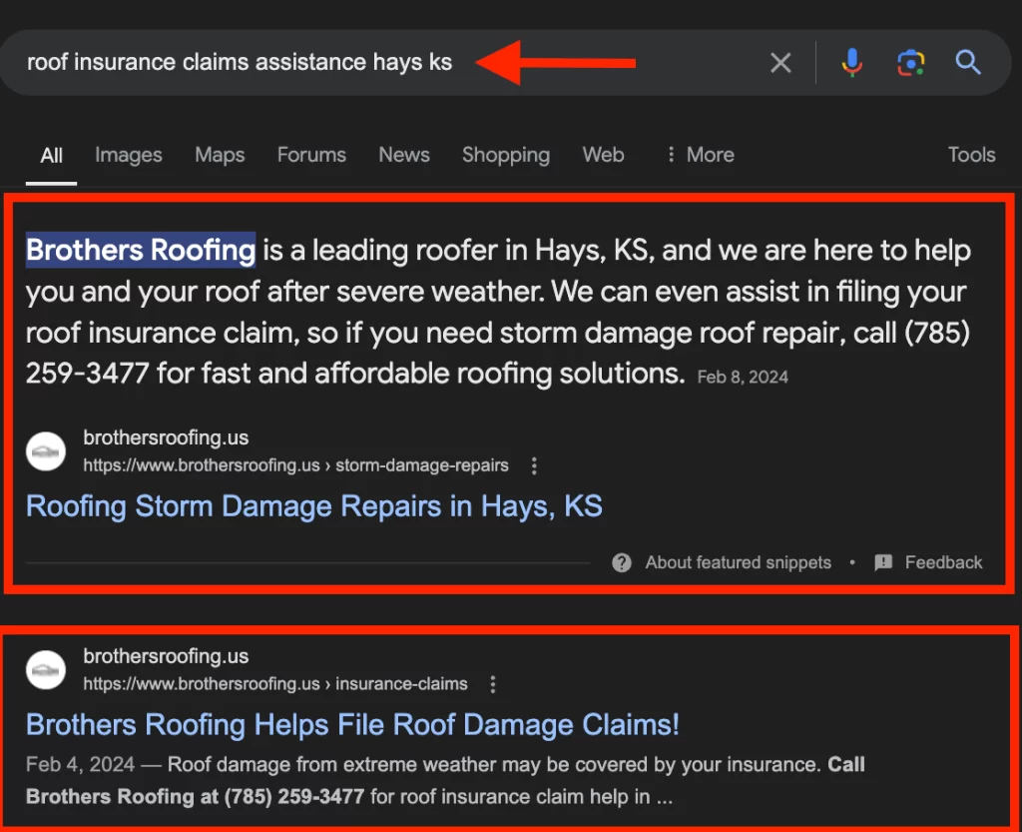Click the Feedback link text
The height and width of the screenshot is (832, 1022).
[943, 562]
